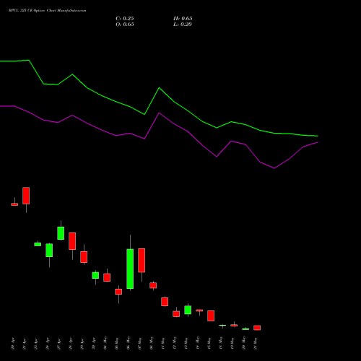This screenshot has width=361, height=361.
Task: Click the 15 May date label
Action: (x=209, y=343)
